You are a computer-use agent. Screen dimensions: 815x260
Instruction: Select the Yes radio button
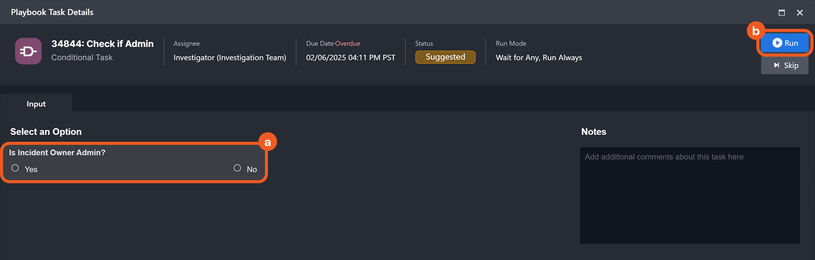coord(15,168)
